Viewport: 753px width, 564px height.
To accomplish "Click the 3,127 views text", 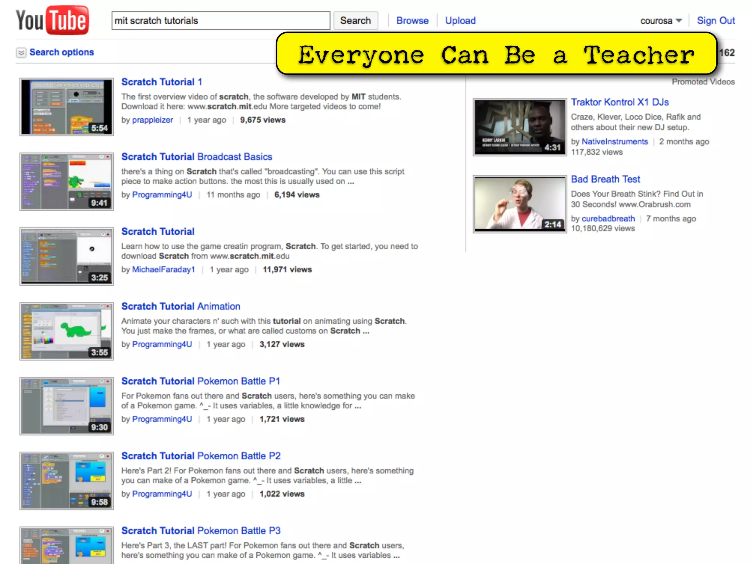I will coord(282,344).
